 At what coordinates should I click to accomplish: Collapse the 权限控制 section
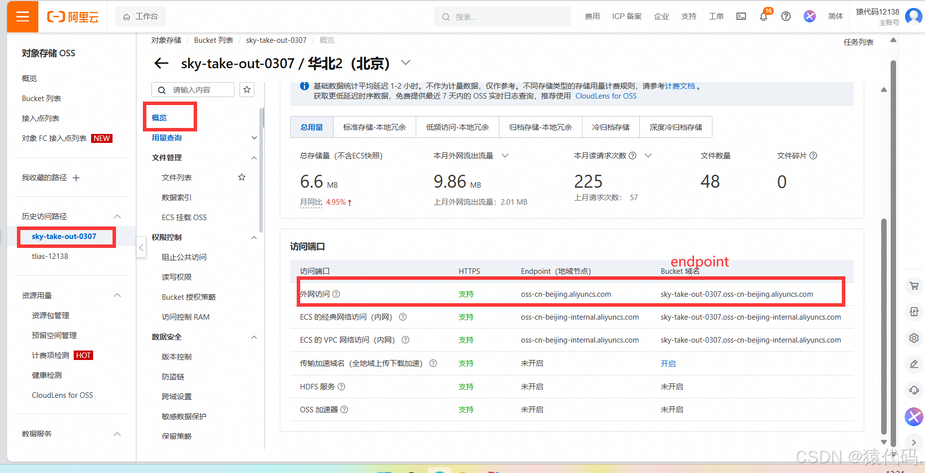point(254,237)
